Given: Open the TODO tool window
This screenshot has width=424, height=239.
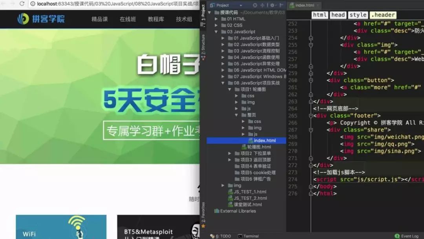Looking at the screenshot, I should tap(223, 236).
